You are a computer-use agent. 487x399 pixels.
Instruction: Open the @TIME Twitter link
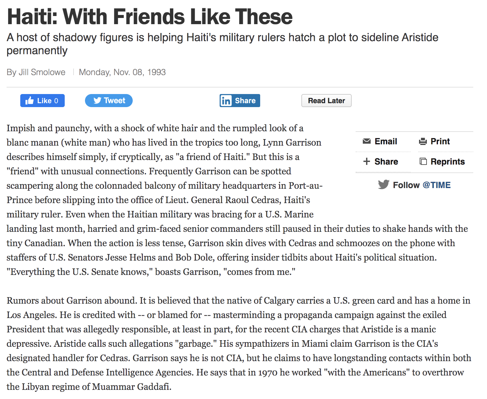(437, 185)
